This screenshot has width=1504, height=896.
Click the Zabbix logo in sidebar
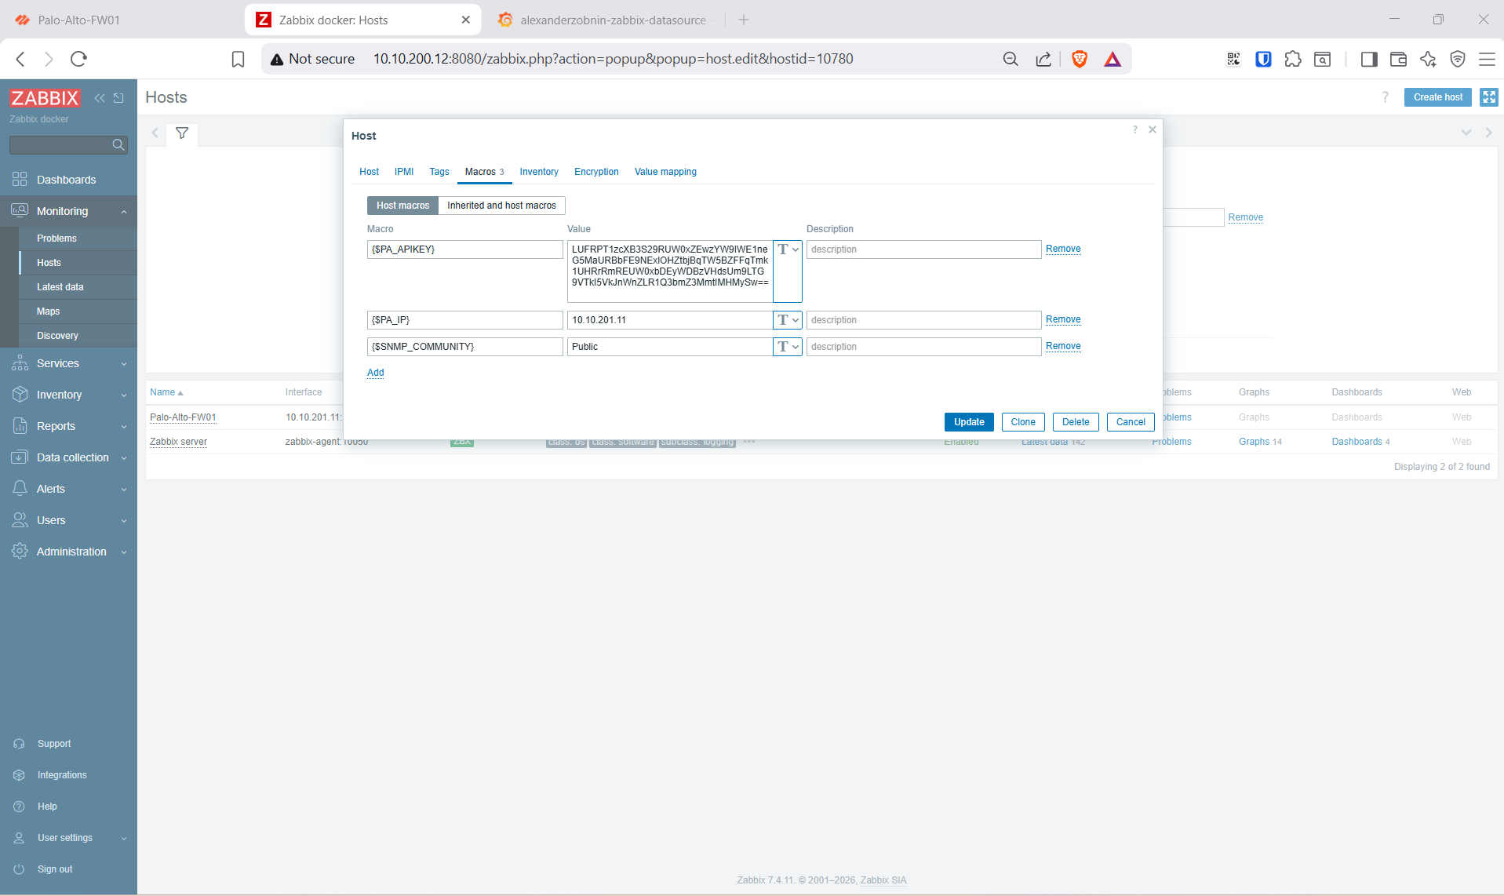pyautogui.click(x=45, y=98)
